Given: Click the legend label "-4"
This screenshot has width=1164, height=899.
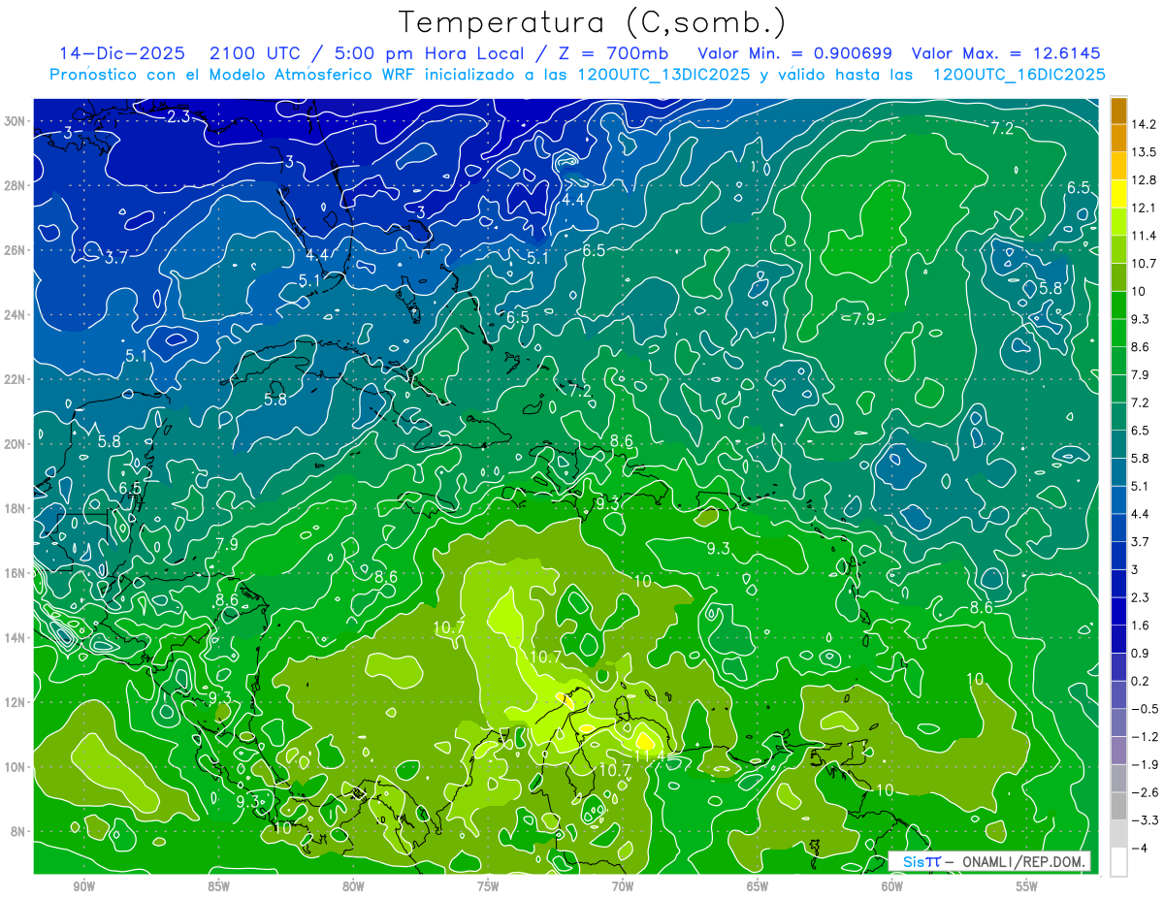Looking at the screenshot, I should click(x=1140, y=849).
